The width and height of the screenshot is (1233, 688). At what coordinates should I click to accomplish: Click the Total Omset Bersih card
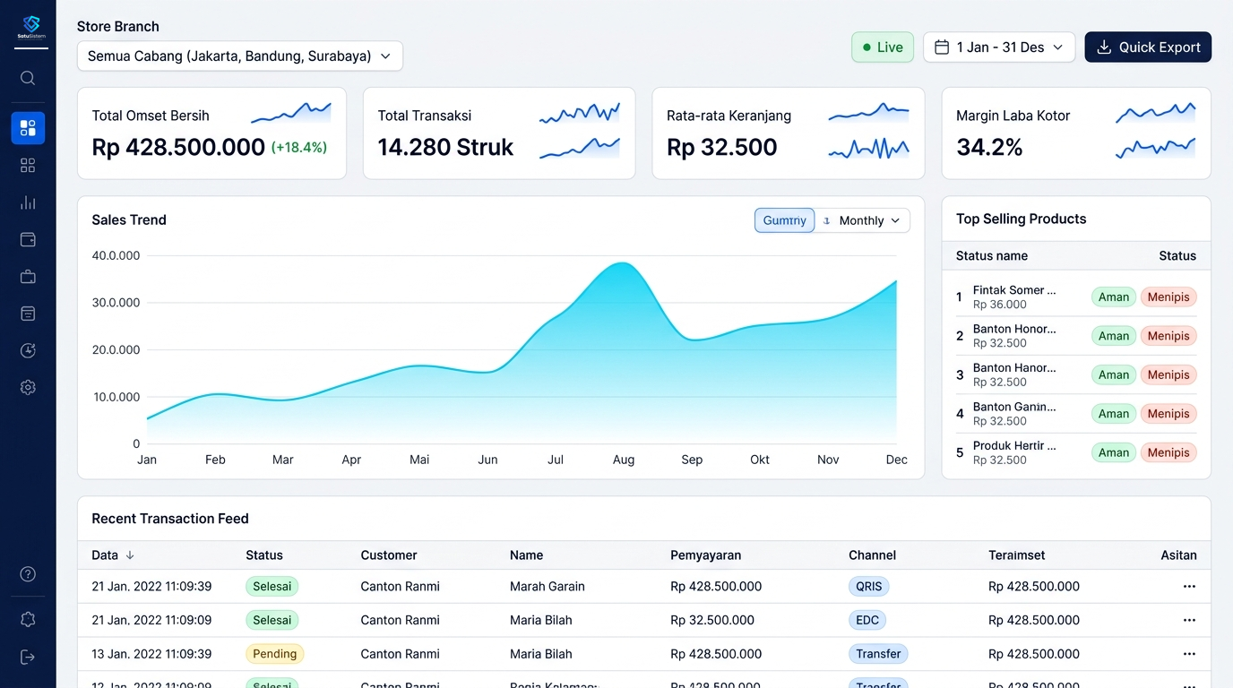(x=211, y=133)
